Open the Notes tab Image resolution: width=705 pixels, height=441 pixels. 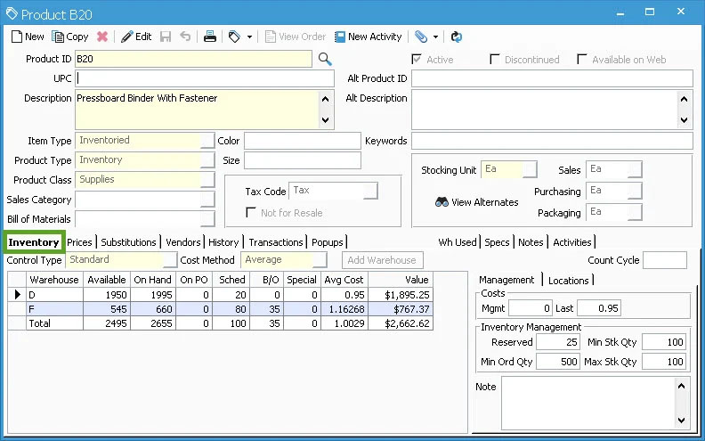pos(531,242)
